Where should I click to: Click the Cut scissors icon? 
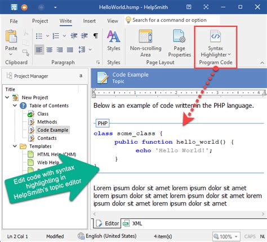tap(26, 33)
